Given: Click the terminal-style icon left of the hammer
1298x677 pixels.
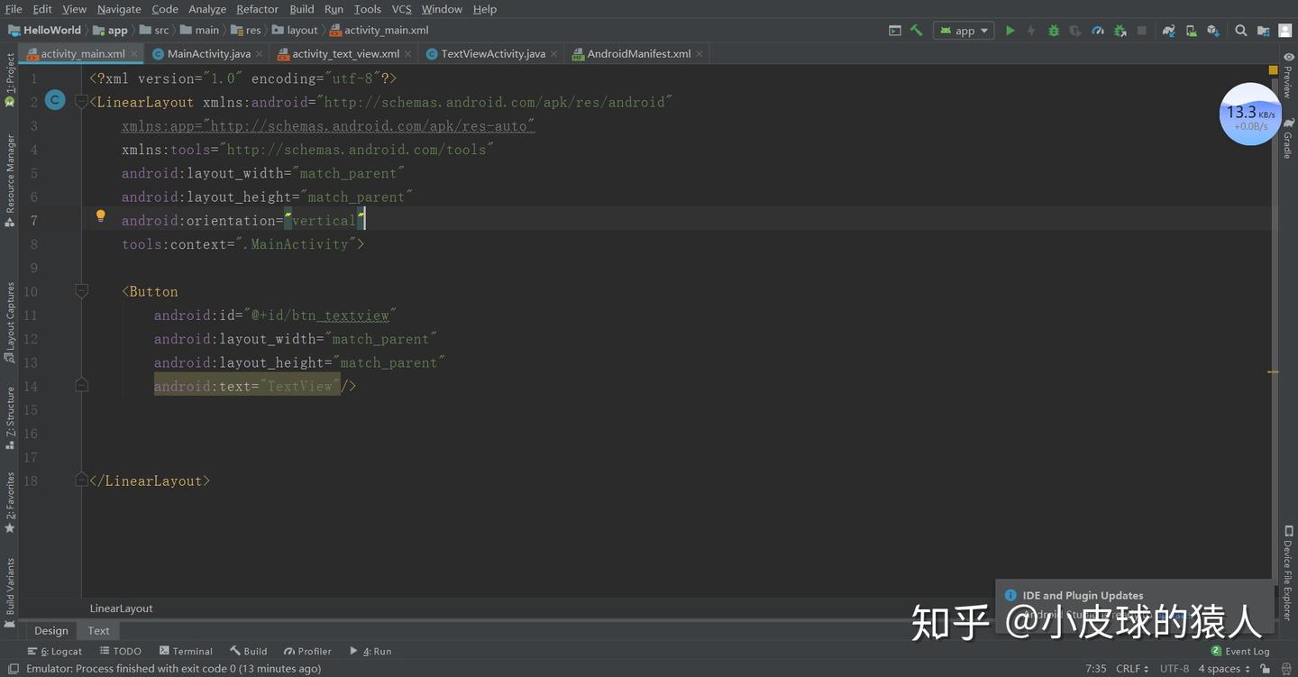Looking at the screenshot, I should (x=895, y=31).
